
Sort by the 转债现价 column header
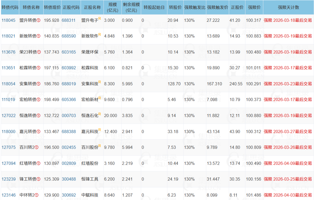click(52, 8)
